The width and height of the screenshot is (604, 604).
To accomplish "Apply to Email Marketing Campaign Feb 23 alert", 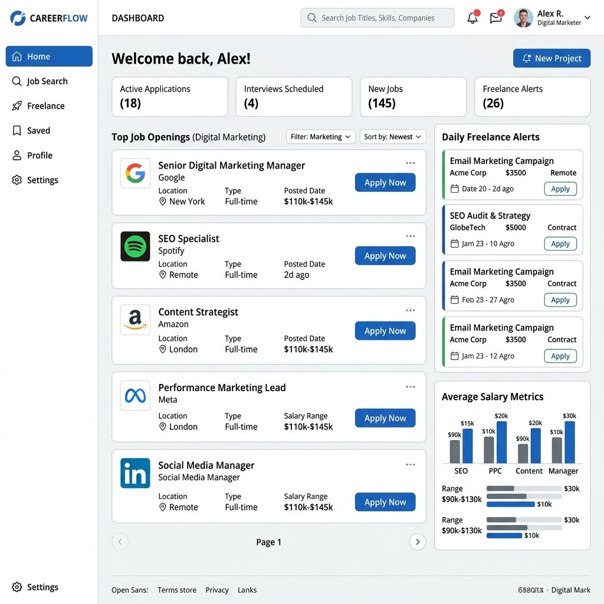I will point(560,300).
